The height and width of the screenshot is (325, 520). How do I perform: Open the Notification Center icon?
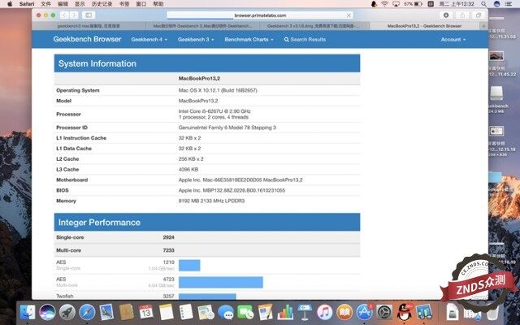(x=509, y=4)
